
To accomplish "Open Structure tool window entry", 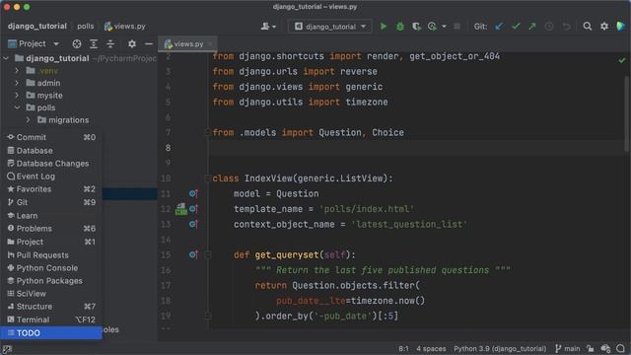I will [x=51, y=307].
